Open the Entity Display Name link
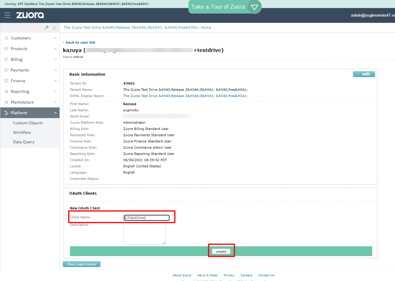The width and height of the screenshot is (395, 281). 185,96
